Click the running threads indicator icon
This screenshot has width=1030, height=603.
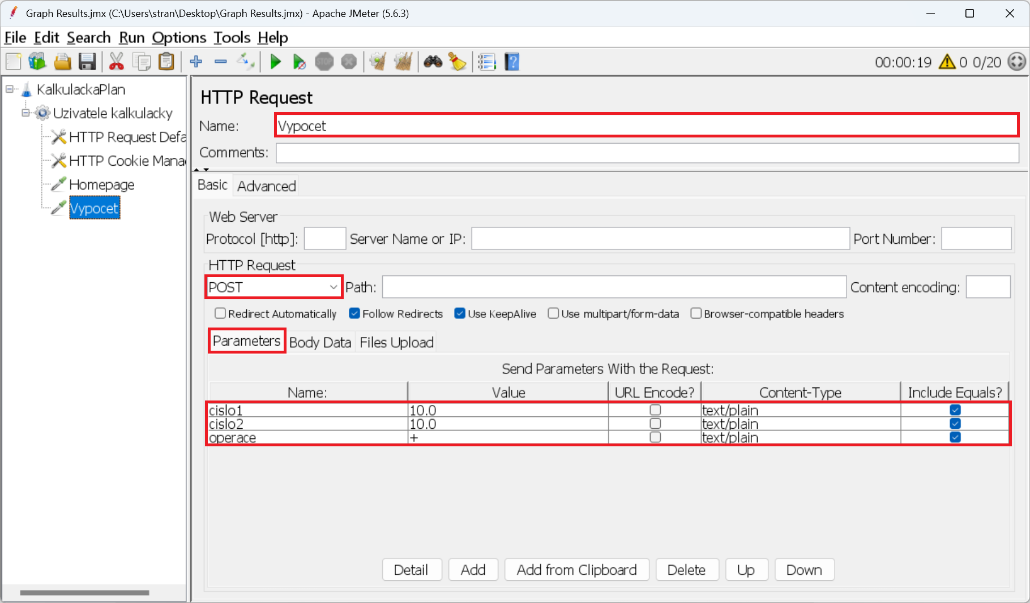(x=1017, y=62)
